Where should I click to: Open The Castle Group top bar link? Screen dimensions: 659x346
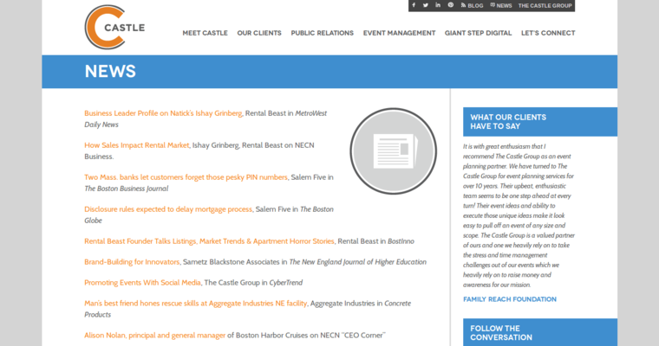click(545, 5)
